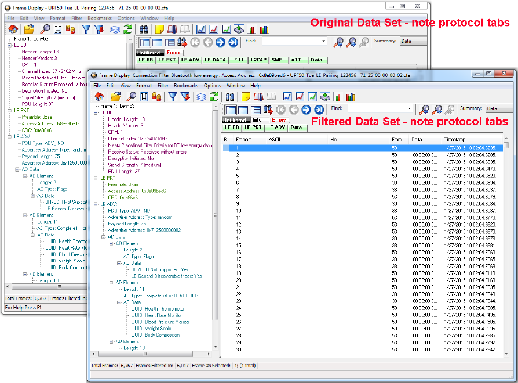This screenshot has width=518, height=383.
Task: Collapse the LE ADV node in the original window
Action: coord(10,137)
